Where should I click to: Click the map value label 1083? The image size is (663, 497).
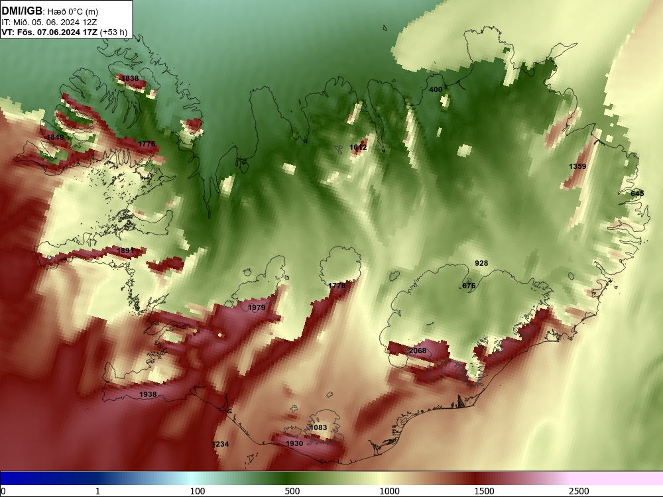coord(318,427)
